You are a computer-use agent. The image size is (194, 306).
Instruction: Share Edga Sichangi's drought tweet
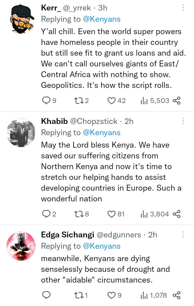click(x=176, y=296)
